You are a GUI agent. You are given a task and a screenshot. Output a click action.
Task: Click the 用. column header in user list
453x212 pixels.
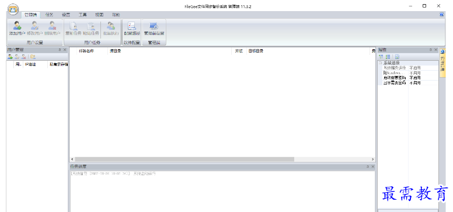[19, 64]
